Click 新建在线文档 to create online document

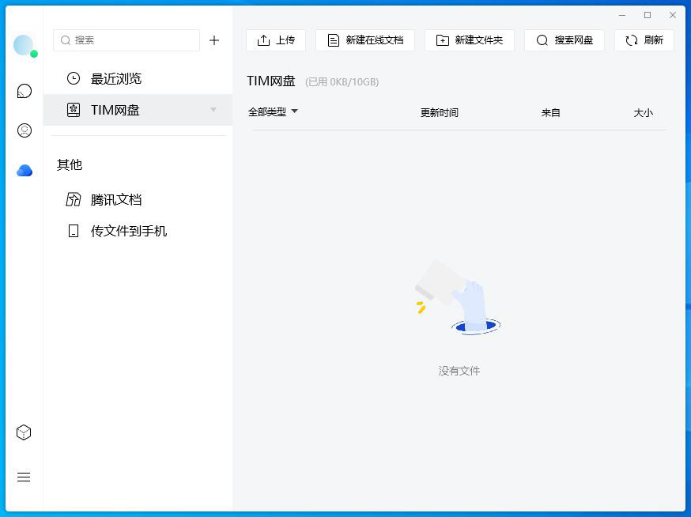[x=364, y=40]
